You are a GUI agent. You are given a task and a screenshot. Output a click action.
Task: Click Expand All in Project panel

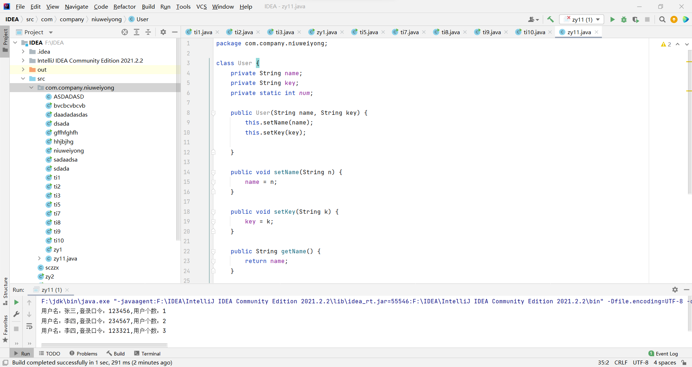(x=137, y=32)
